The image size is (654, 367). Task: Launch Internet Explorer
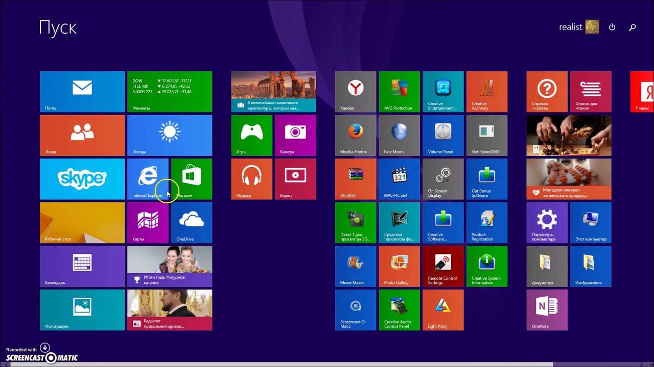148,179
